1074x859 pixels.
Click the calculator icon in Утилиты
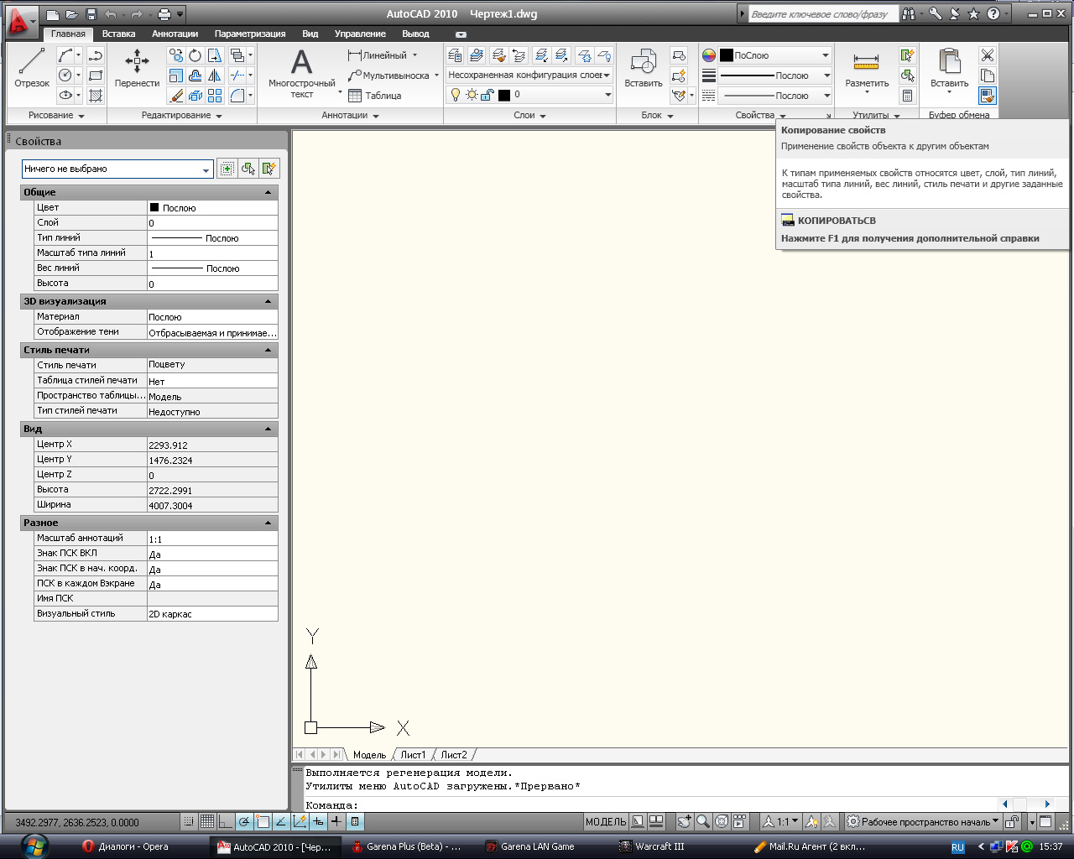click(x=907, y=96)
